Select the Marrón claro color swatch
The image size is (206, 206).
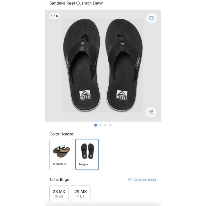click(x=61, y=154)
